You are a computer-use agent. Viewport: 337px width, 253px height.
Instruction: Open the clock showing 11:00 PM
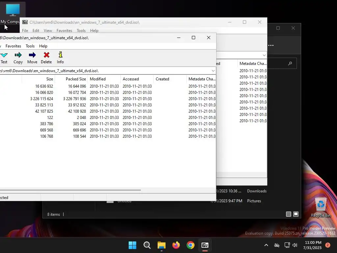(x=313, y=245)
